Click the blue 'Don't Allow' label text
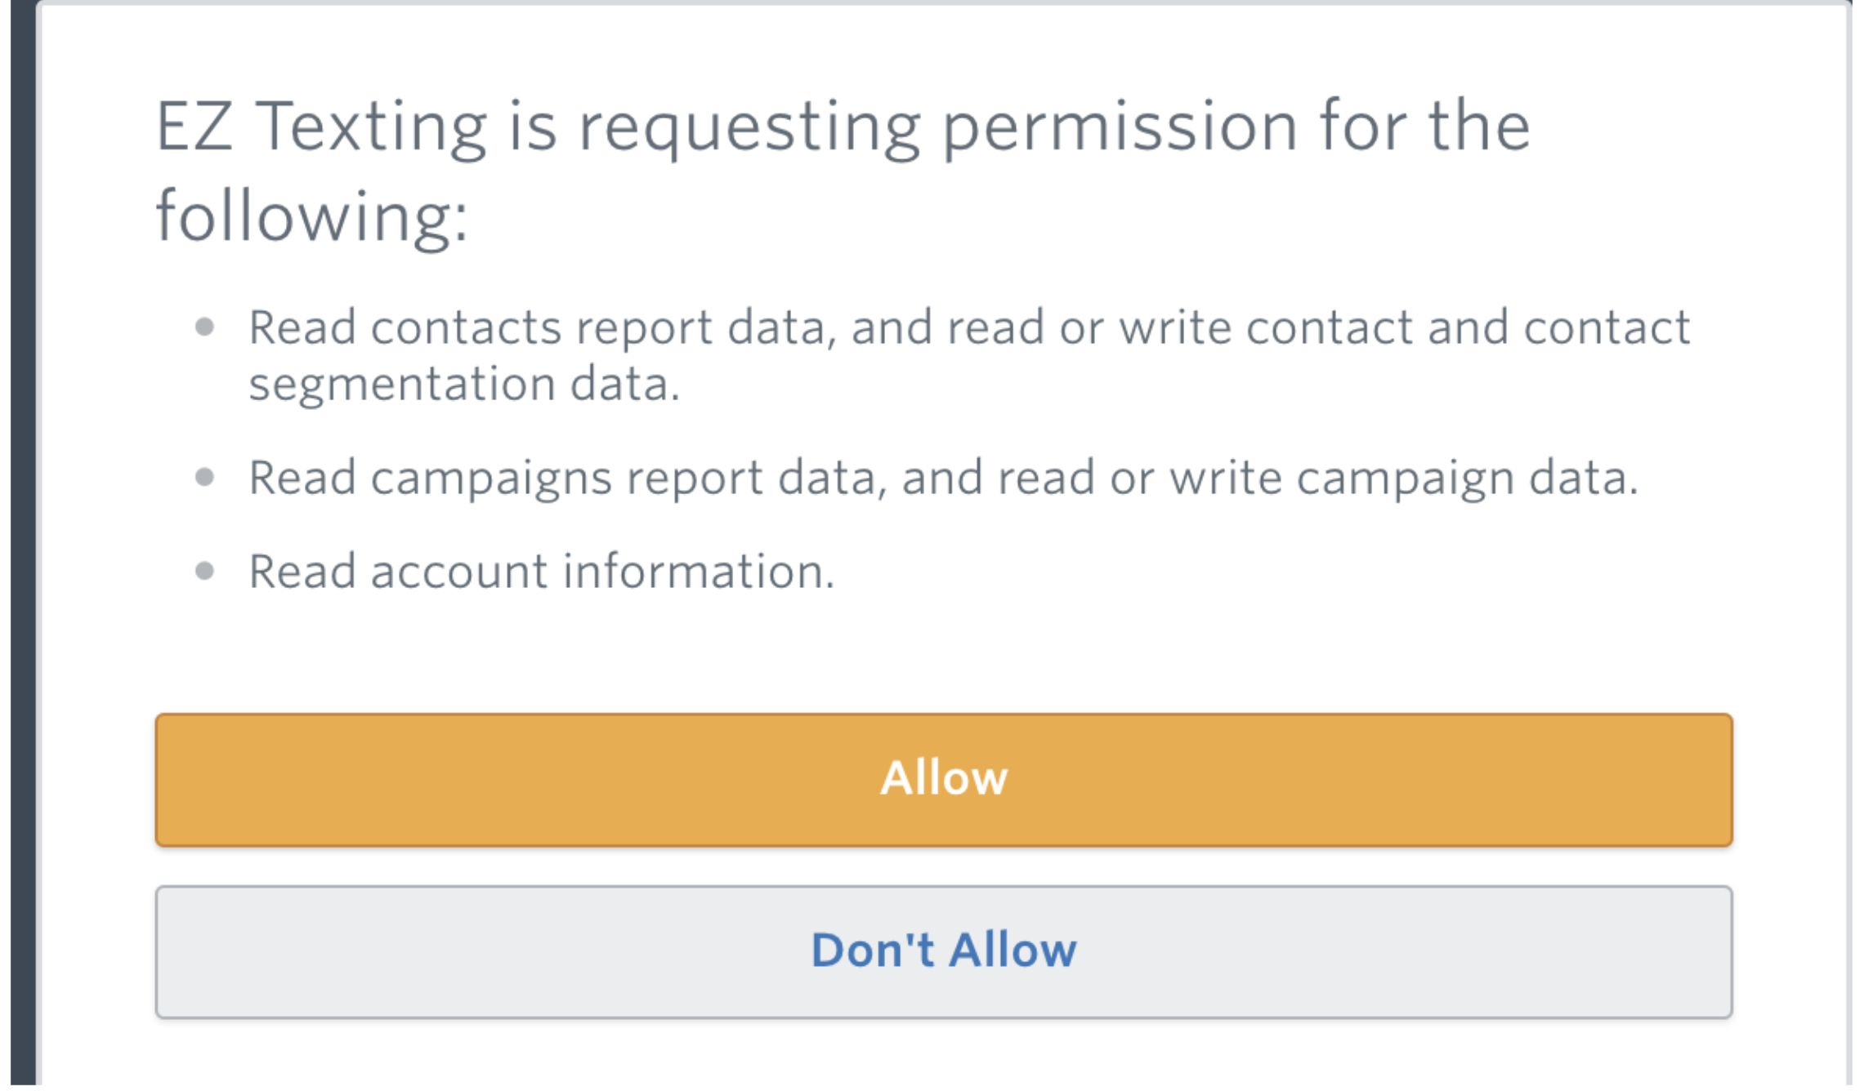This screenshot has width=1860, height=1091. [x=944, y=950]
